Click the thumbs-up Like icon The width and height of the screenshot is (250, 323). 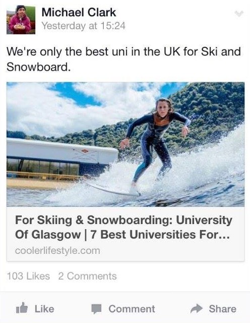22,308
